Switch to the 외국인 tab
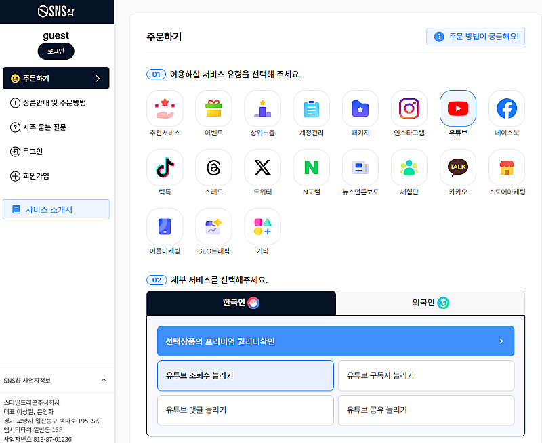 pos(430,303)
